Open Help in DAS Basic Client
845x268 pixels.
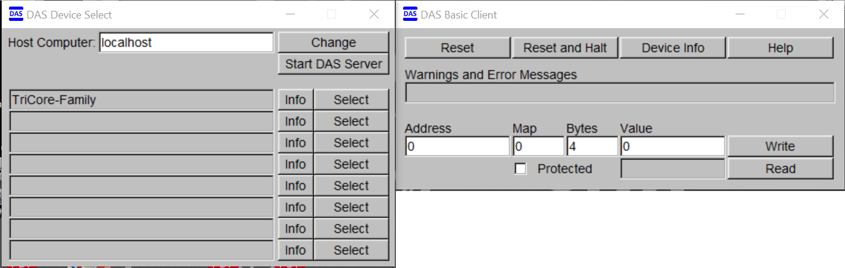tap(780, 48)
